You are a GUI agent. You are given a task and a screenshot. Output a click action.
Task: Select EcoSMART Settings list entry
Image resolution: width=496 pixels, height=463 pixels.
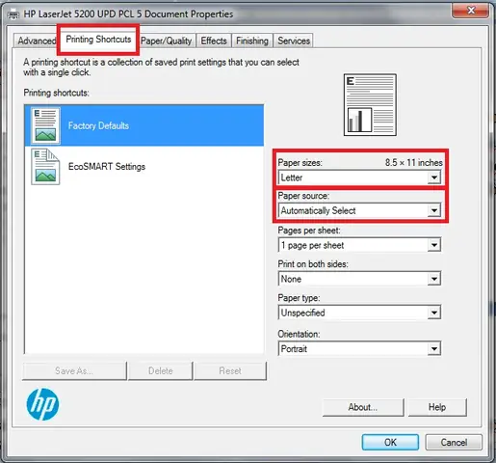tap(144, 167)
